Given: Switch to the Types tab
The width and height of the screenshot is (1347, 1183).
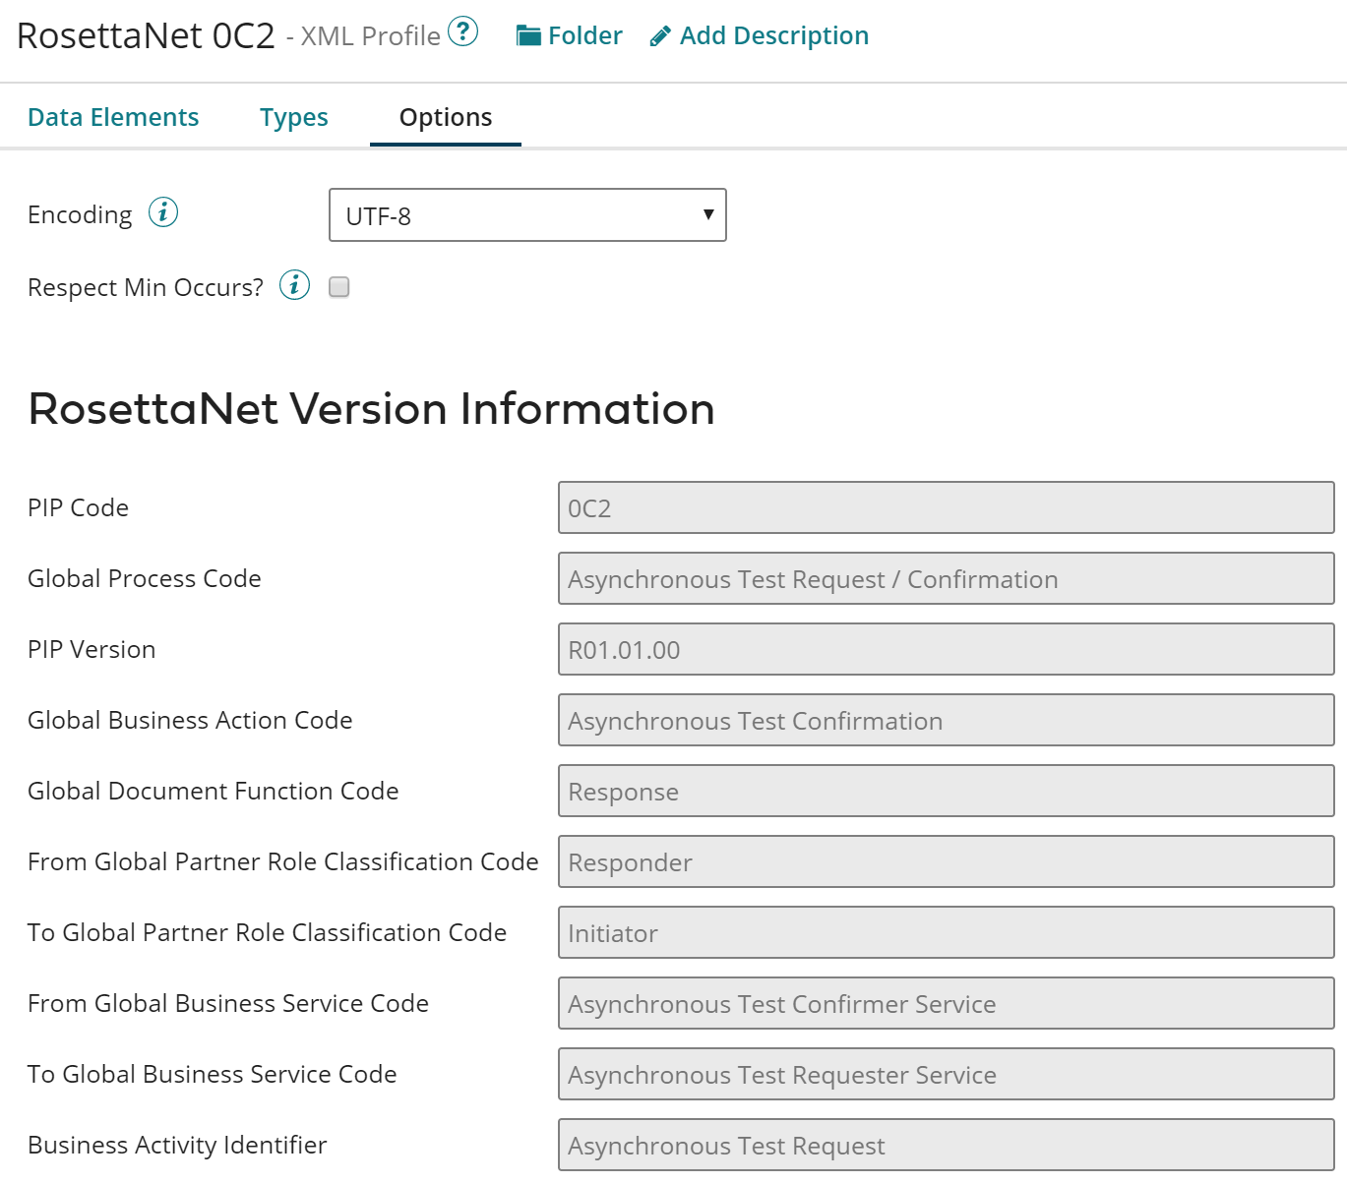Looking at the screenshot, I should point(293,117).
